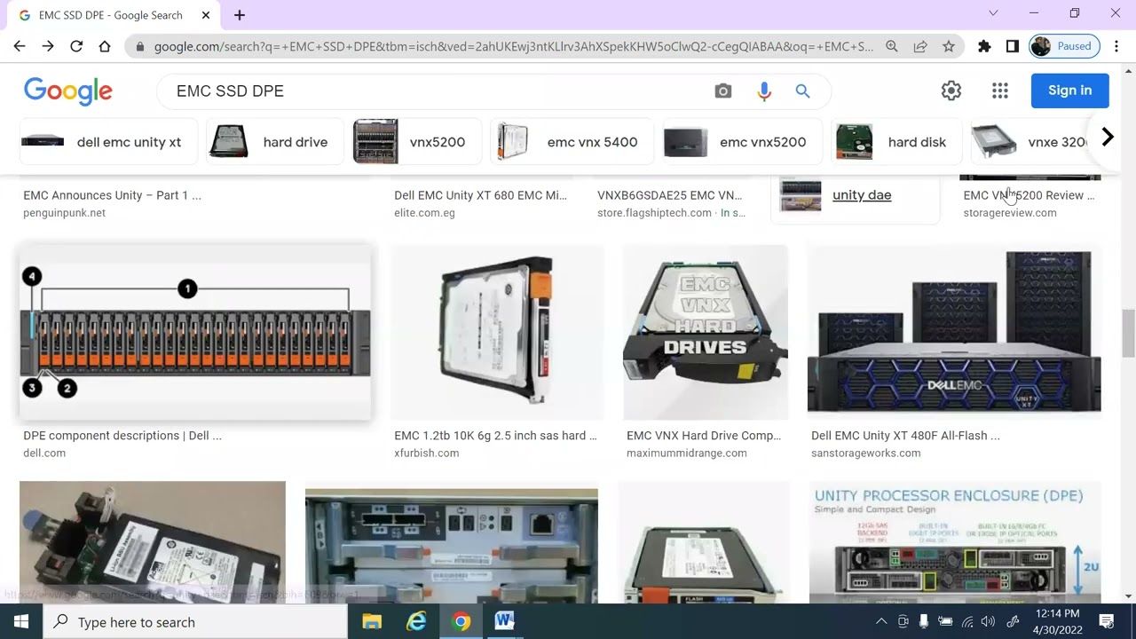Click the Chrome icon on the taskbar
Viewport: 1136px width, 639px height.
[461, 621]
